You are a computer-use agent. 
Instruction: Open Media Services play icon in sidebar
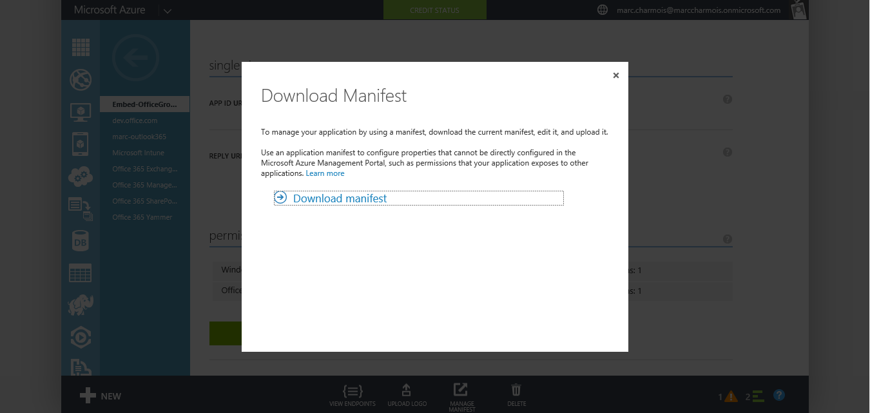81,337
